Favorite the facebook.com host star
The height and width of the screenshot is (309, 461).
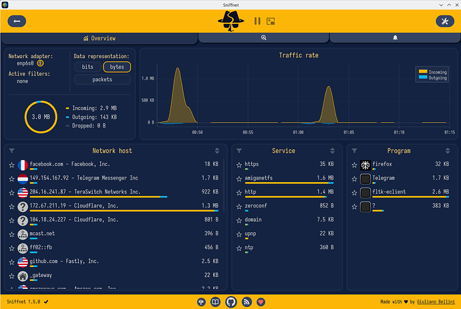coord(12,165)
